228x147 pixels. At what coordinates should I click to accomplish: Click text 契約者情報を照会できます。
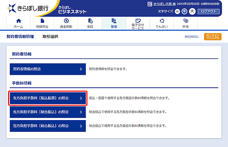[108, 69]
